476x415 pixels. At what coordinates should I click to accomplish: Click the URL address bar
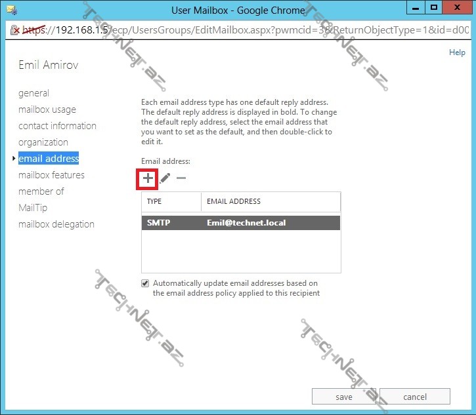pyautogui.click(x=249, y=30)
